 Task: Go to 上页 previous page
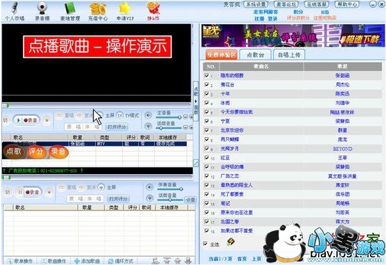tap(257, 259)
